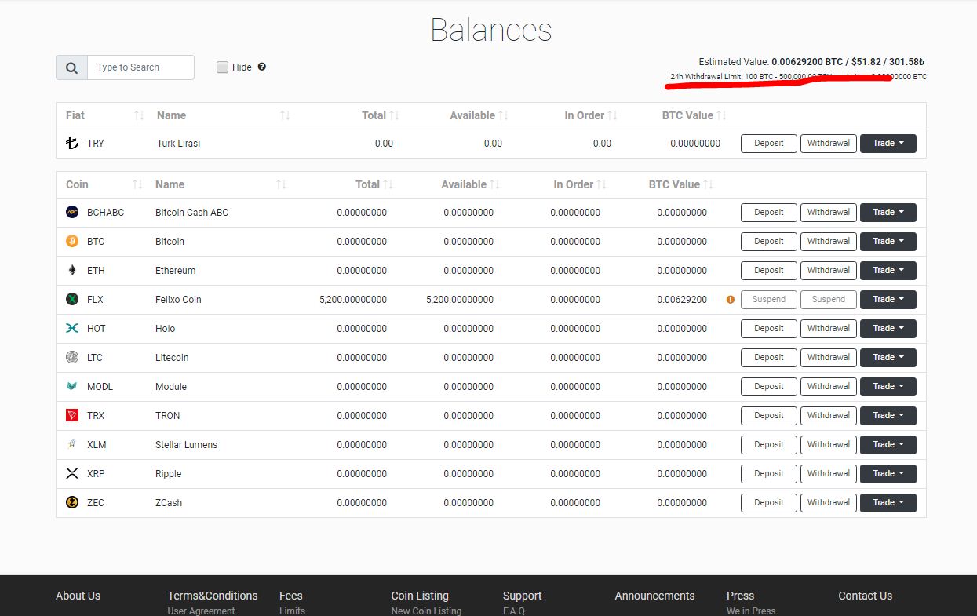Screen dimensions: 977x616
Task: Click the Stellar Lumens rocket logo
Action: coord(72,444)
